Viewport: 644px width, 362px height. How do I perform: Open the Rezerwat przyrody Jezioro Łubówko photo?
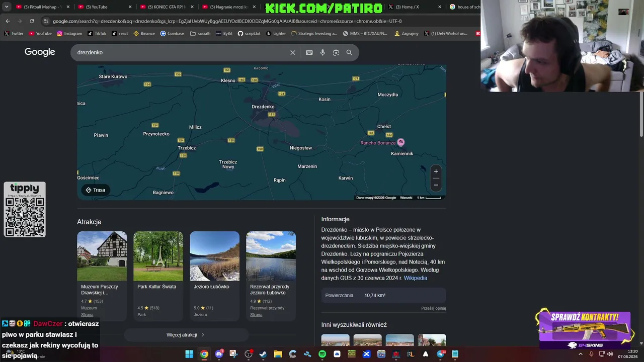click(x=271, y=256)
